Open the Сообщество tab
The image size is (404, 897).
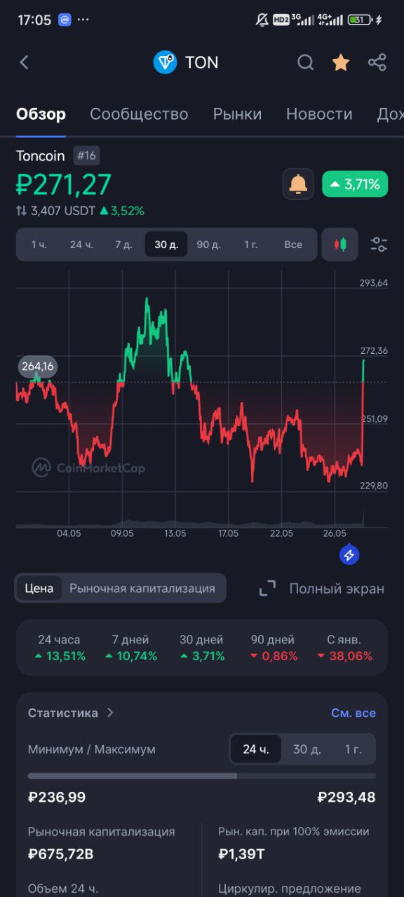139,114
